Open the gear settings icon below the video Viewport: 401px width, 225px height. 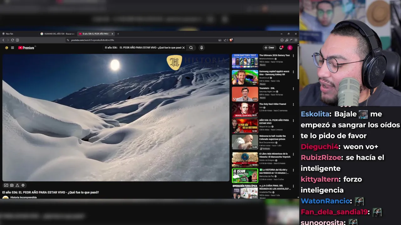23,185
